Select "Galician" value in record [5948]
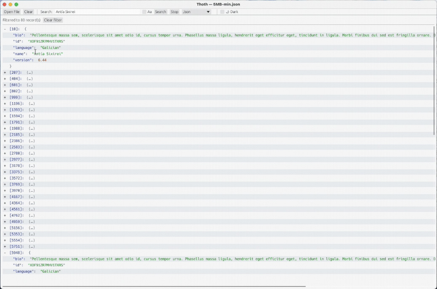 [51, 271]
